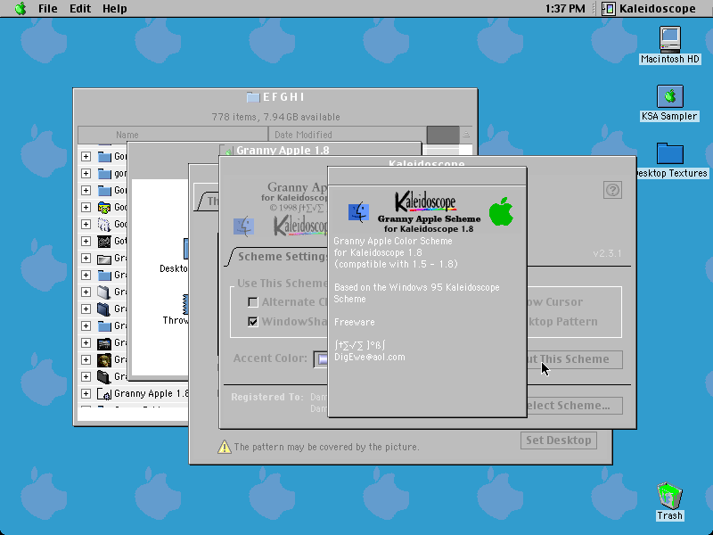Expand the row with the light gray book icon
Viewport: 713px width, 535px height.
(86, 292)
